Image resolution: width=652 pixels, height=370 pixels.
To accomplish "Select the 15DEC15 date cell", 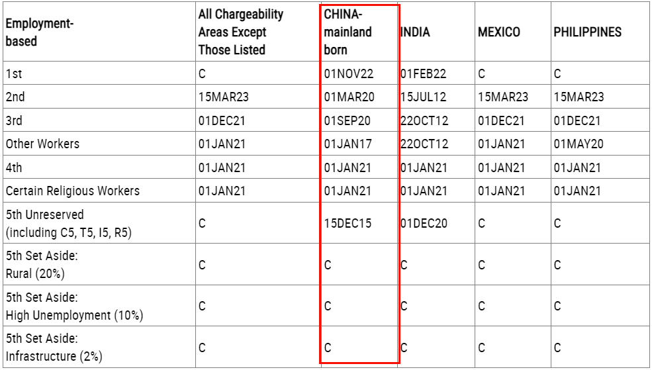I will pyautogui.click(x=348, y=223).
